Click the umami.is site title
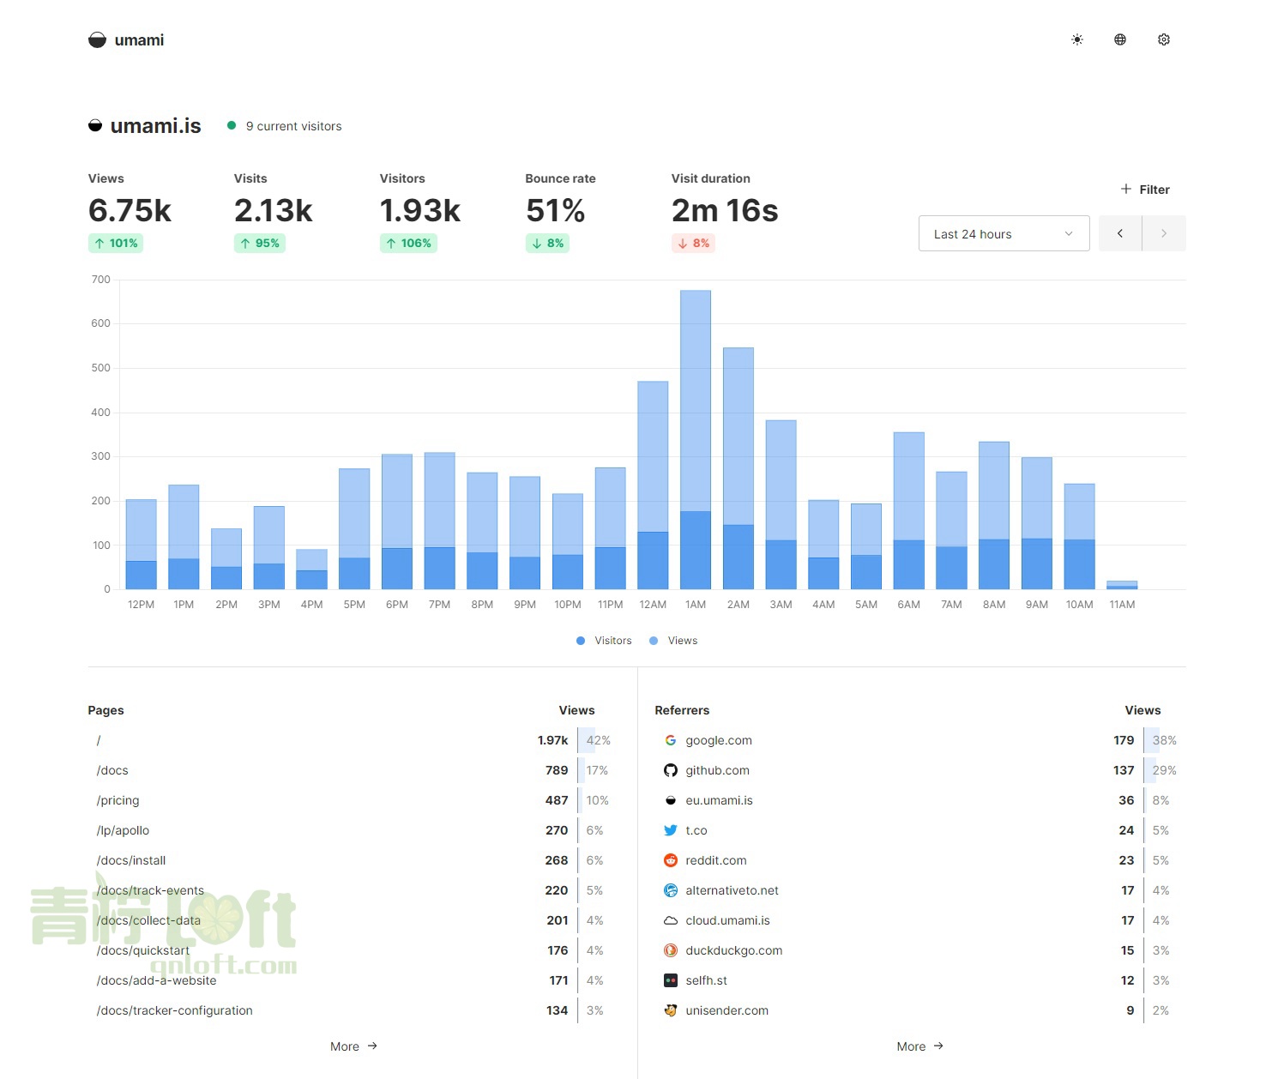Image resolution: width=1272 pixels, height=1079 pixels. pos(155,126)
